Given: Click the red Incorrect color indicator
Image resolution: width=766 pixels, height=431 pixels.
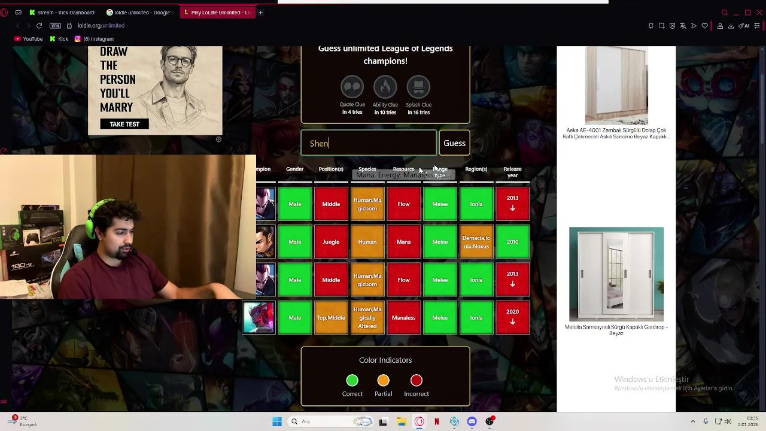Looking at the screenshot, I should click(417, 381).
